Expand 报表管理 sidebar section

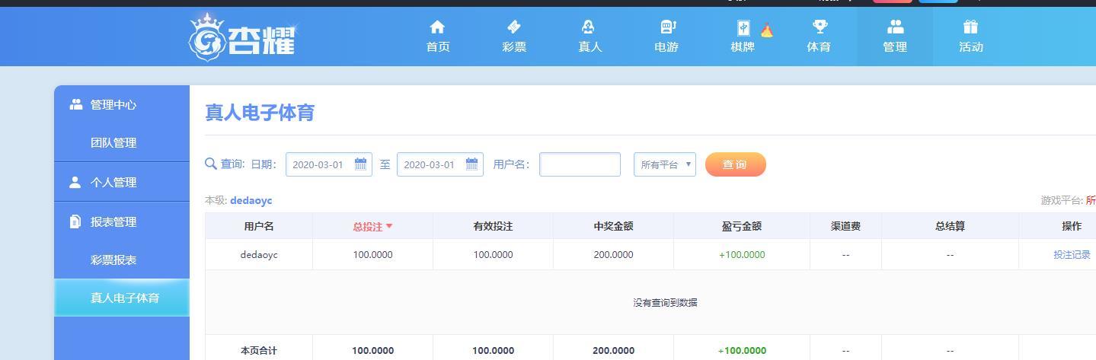point(113,222)
